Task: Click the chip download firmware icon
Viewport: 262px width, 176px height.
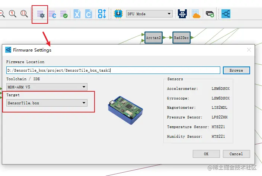Action: 118,14
